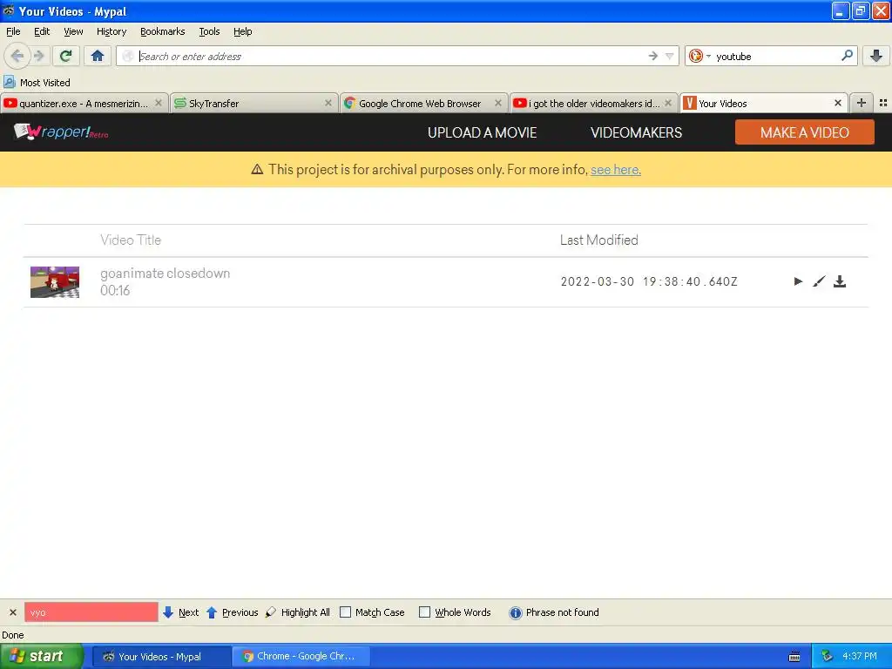Close the find bar
The height and width of the screenshot is (669, 892).
point(12,612)
